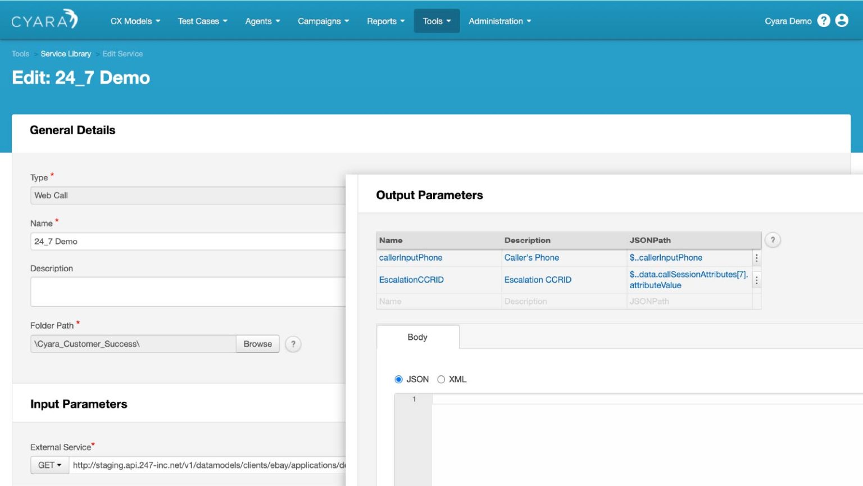Click the help icon beside Output Parameters table
Screen dimensions: 863x486
click(x=772, y=240)
